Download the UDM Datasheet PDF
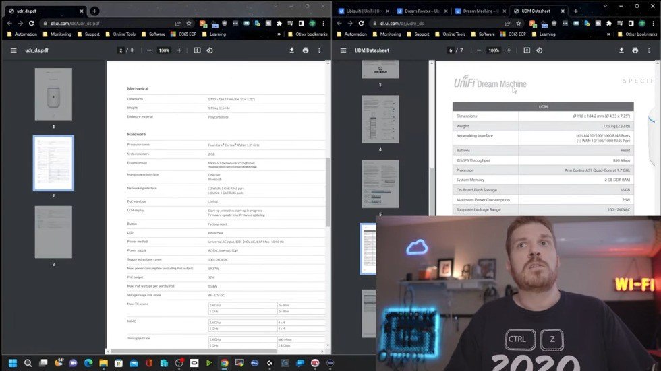 (x=621, y=50)
